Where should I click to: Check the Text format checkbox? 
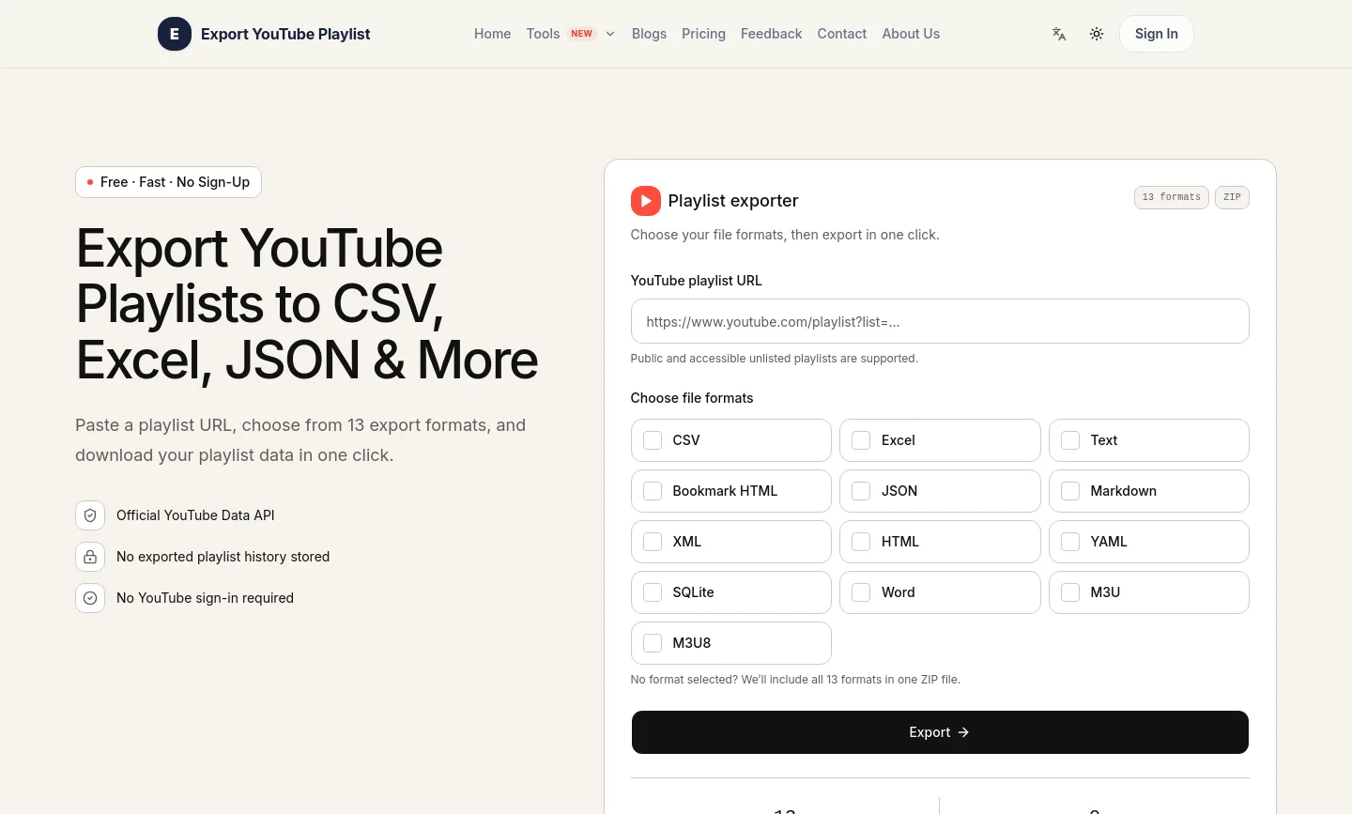(1070, 440)
